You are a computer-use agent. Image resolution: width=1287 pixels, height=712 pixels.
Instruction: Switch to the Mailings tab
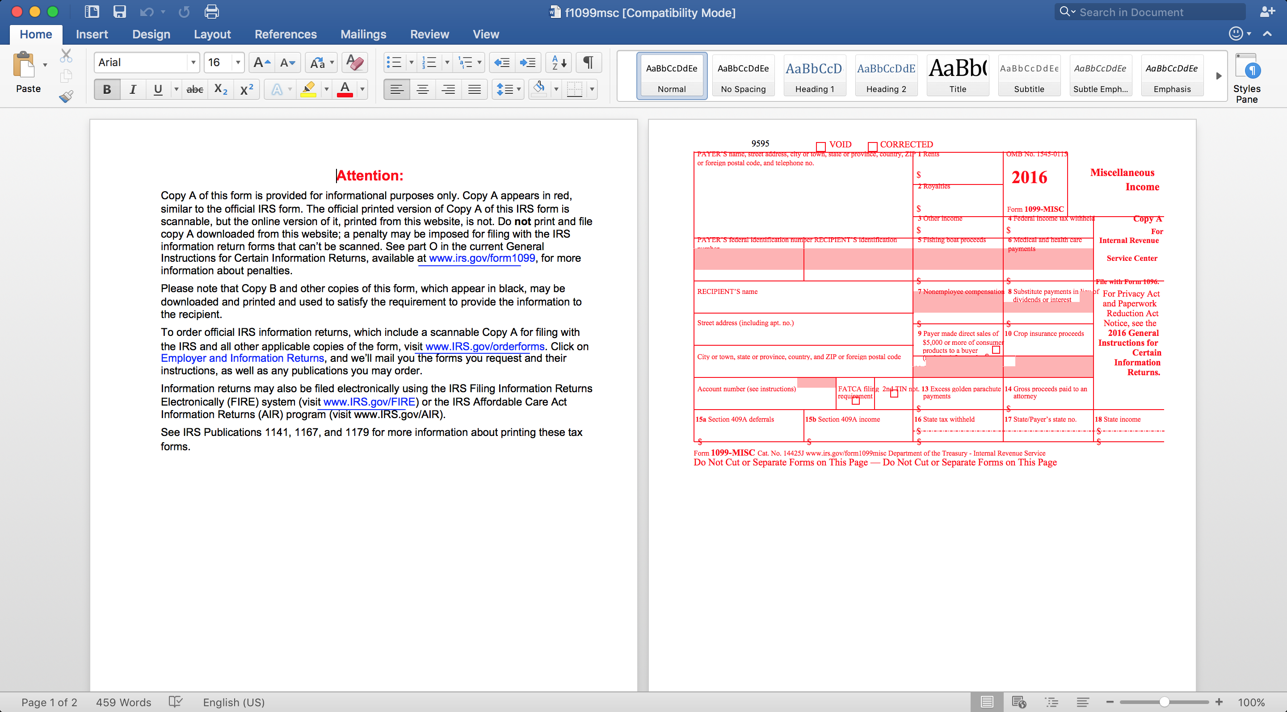[x=363, y=34]
